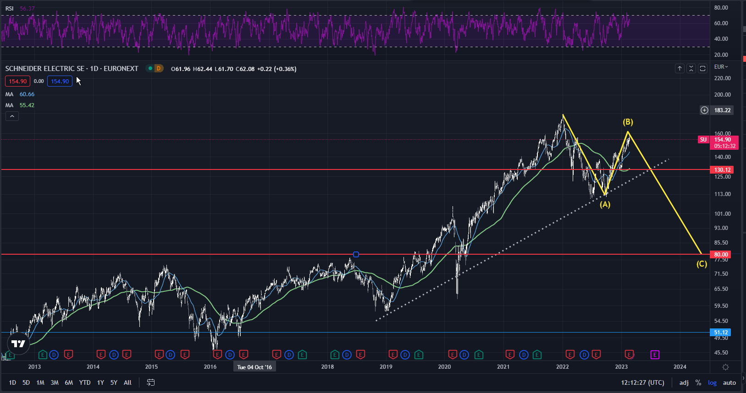Click the move pane up arrow icon
The image size is (746, 393).
[x=680, y=68]
